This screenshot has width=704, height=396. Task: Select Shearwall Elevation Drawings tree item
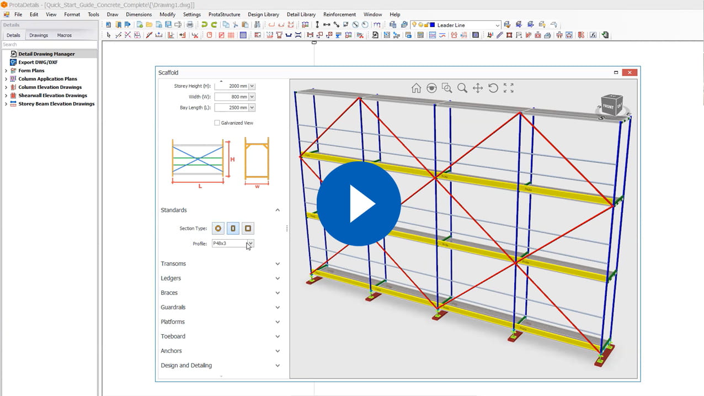(x=52, y=96)
